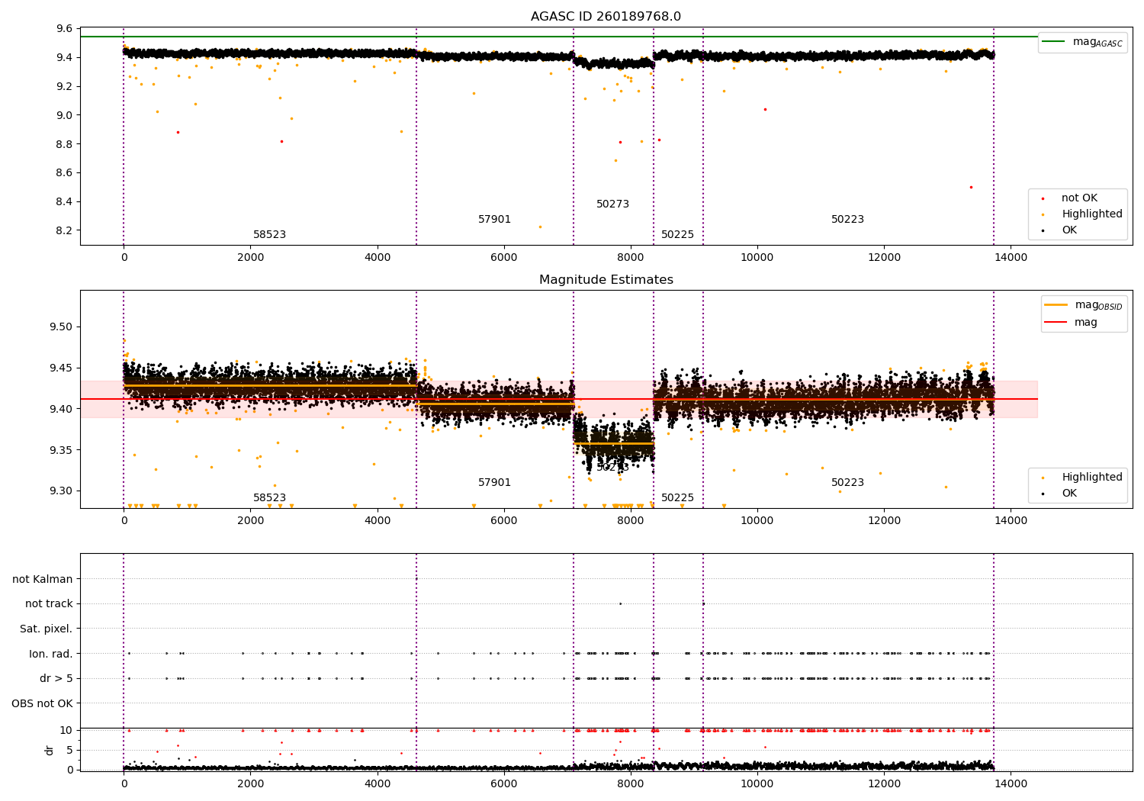Click observation label 50223 in the top plot
This screenshot has height=801, width=1144.
[x=847, y=220]
